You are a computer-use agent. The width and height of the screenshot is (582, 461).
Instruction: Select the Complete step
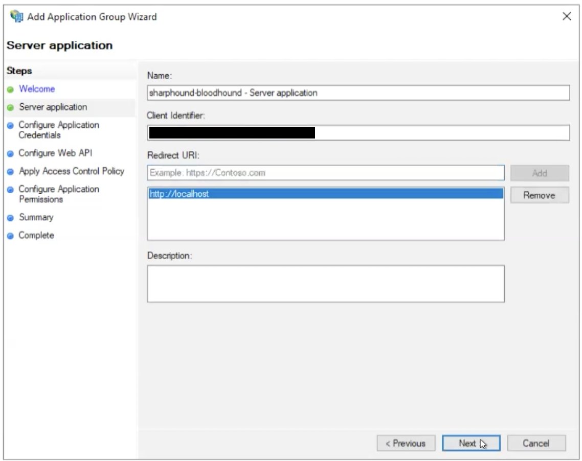[36, 235]
